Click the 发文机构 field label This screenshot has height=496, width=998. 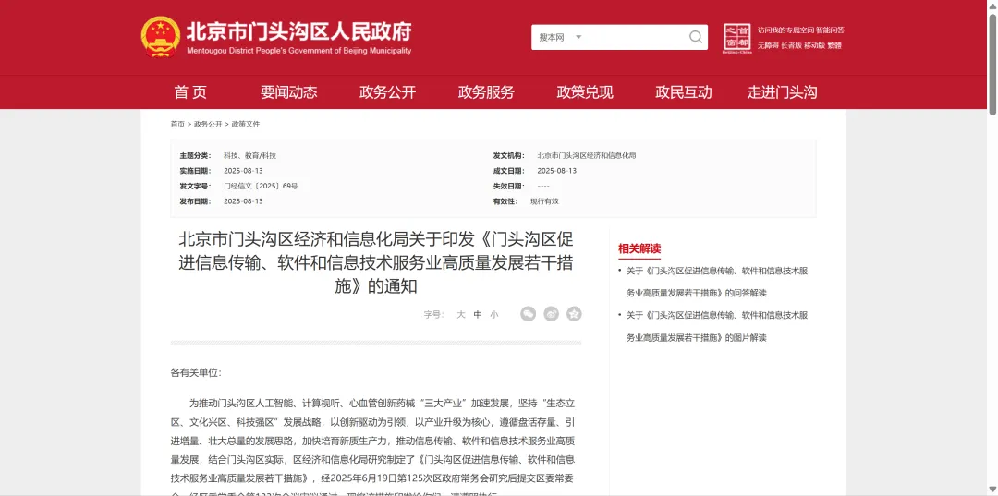(508, 155)
